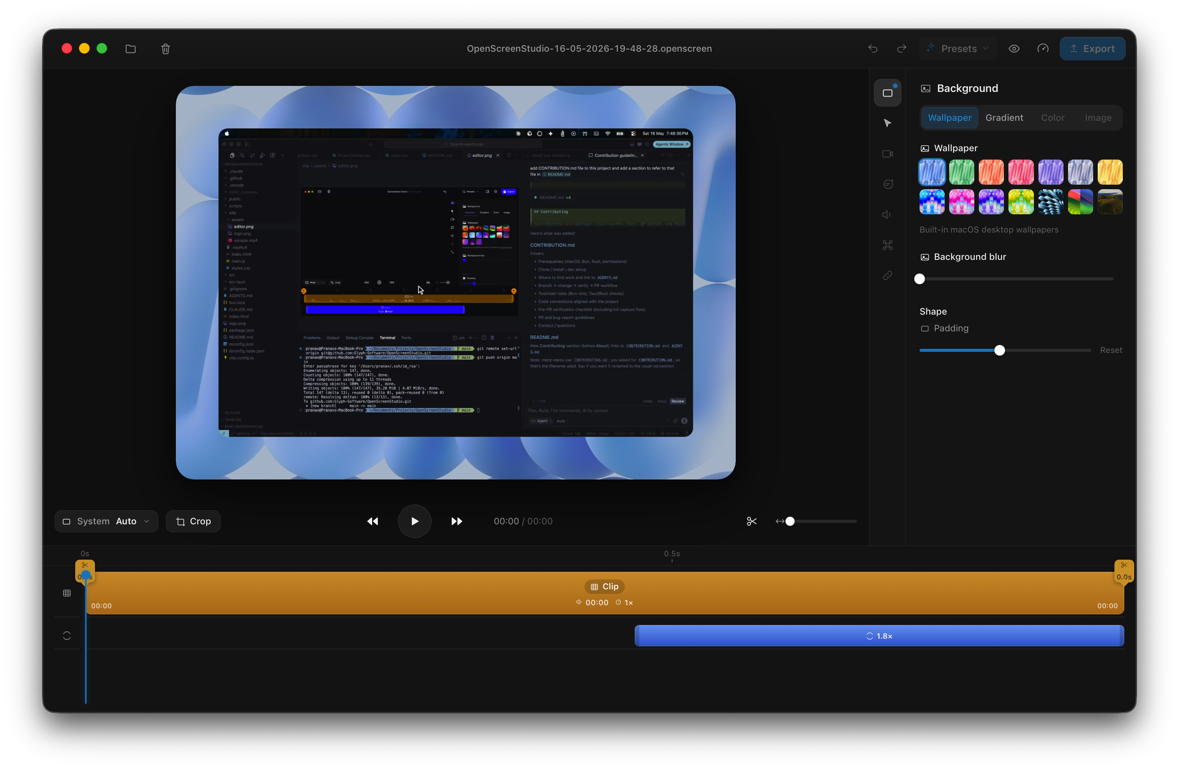Select the red-green-blue layered wallpaper
1179x769 pixels.
click(1080, 202)
